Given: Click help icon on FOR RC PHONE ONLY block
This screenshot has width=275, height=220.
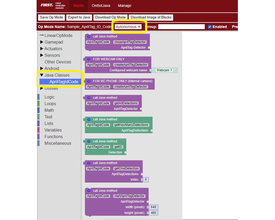Looking at the screenshot, I should tap(89, 81).
